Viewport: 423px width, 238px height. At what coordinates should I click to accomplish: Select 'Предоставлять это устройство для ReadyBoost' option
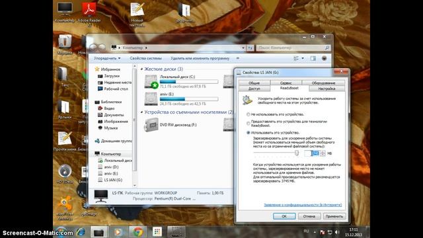pos(248,124)
